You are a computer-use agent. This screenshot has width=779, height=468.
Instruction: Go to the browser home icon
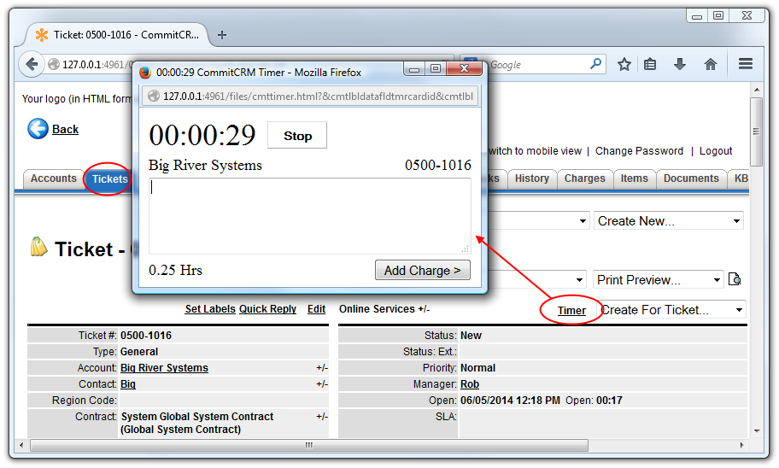[710, 64]
